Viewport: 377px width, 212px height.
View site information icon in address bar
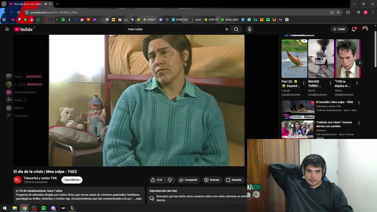click(27, 12)
